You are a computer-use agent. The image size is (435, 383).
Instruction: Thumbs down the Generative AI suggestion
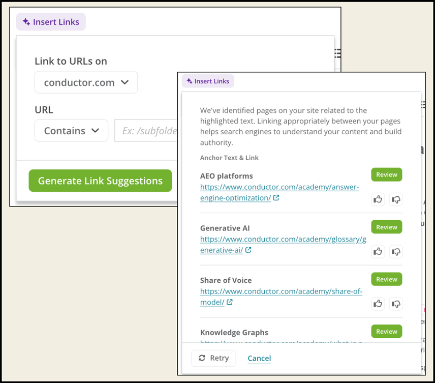tap(396, 252)
